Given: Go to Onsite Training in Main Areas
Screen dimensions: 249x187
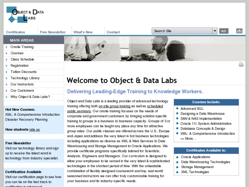Looking at the screenshot, I should point(22,47).
